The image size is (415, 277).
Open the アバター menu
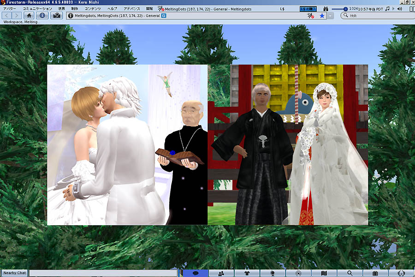(10, 9)
